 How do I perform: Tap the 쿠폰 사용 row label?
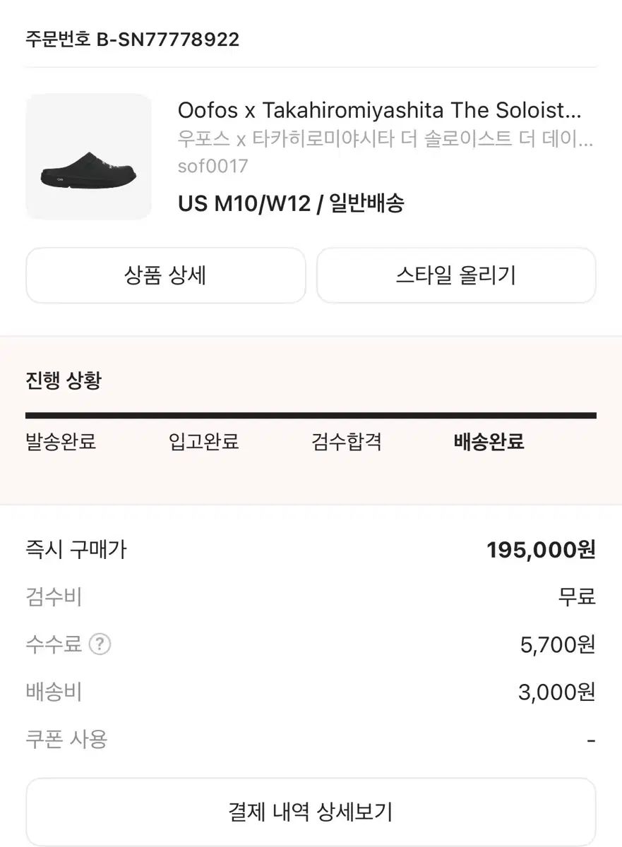[x=66, y=740]
